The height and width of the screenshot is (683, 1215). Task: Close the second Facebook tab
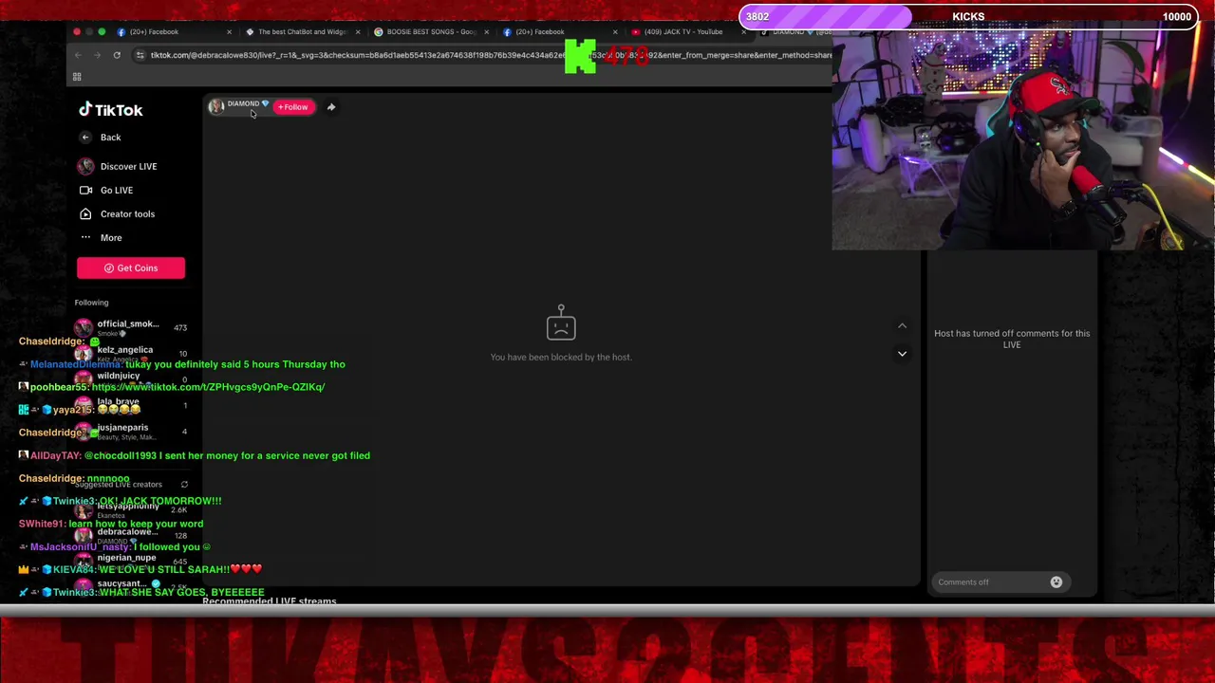pyautogui.click(x=615, y=32)
